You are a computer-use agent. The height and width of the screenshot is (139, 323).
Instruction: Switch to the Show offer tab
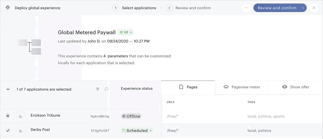[x=296, y=87]
